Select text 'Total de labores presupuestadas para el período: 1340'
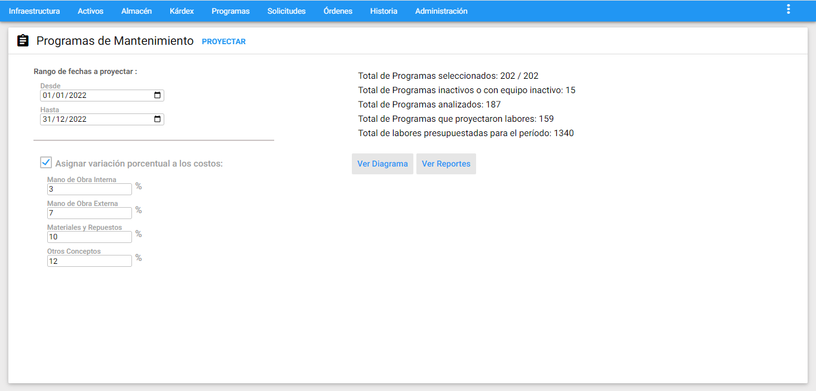Viewport: 816px width, 391px height. click(466, 133)
